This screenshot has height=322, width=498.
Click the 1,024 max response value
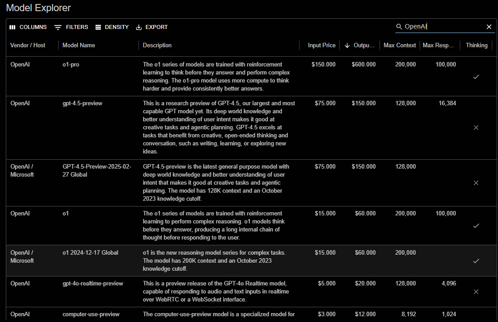pyautogui.click(x=449, y=314)
